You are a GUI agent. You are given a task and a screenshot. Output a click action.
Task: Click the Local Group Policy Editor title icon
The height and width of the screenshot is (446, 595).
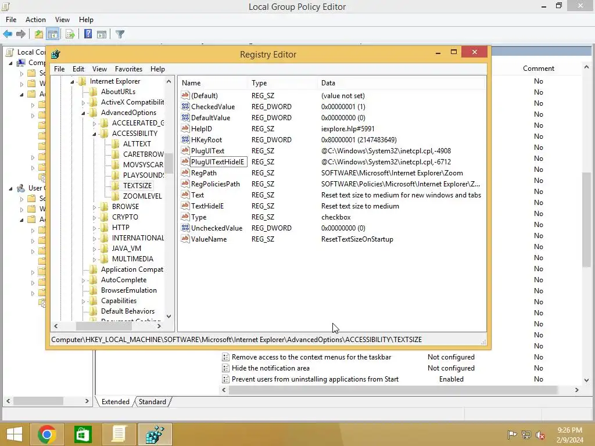pyautogui.click(x=6, y=6)
